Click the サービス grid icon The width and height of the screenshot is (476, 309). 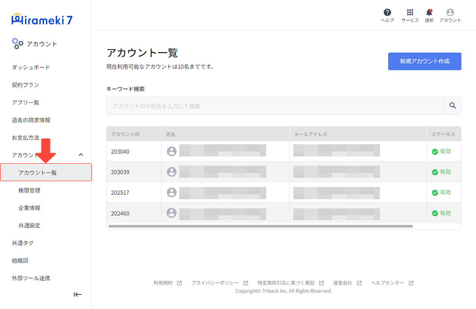tap(409, 12)
